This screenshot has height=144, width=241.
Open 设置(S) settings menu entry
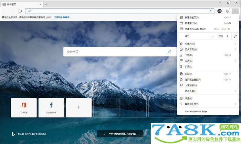pos(208,98)
